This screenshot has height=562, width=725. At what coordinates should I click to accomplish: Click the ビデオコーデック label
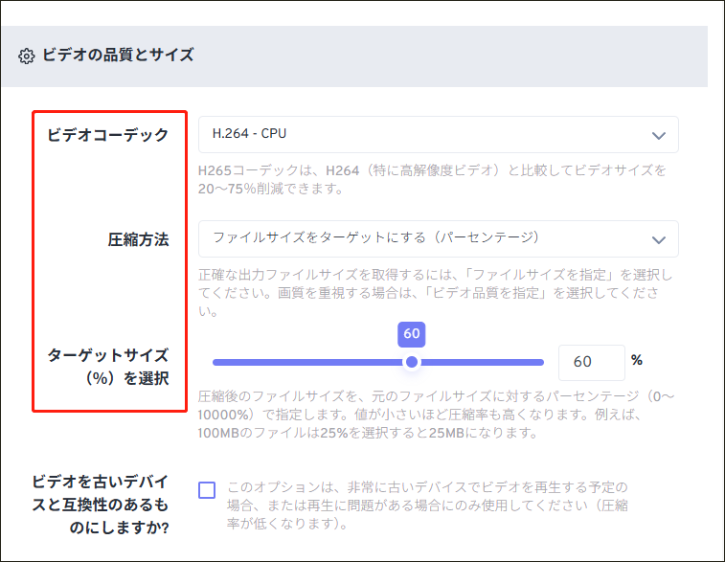107,135
